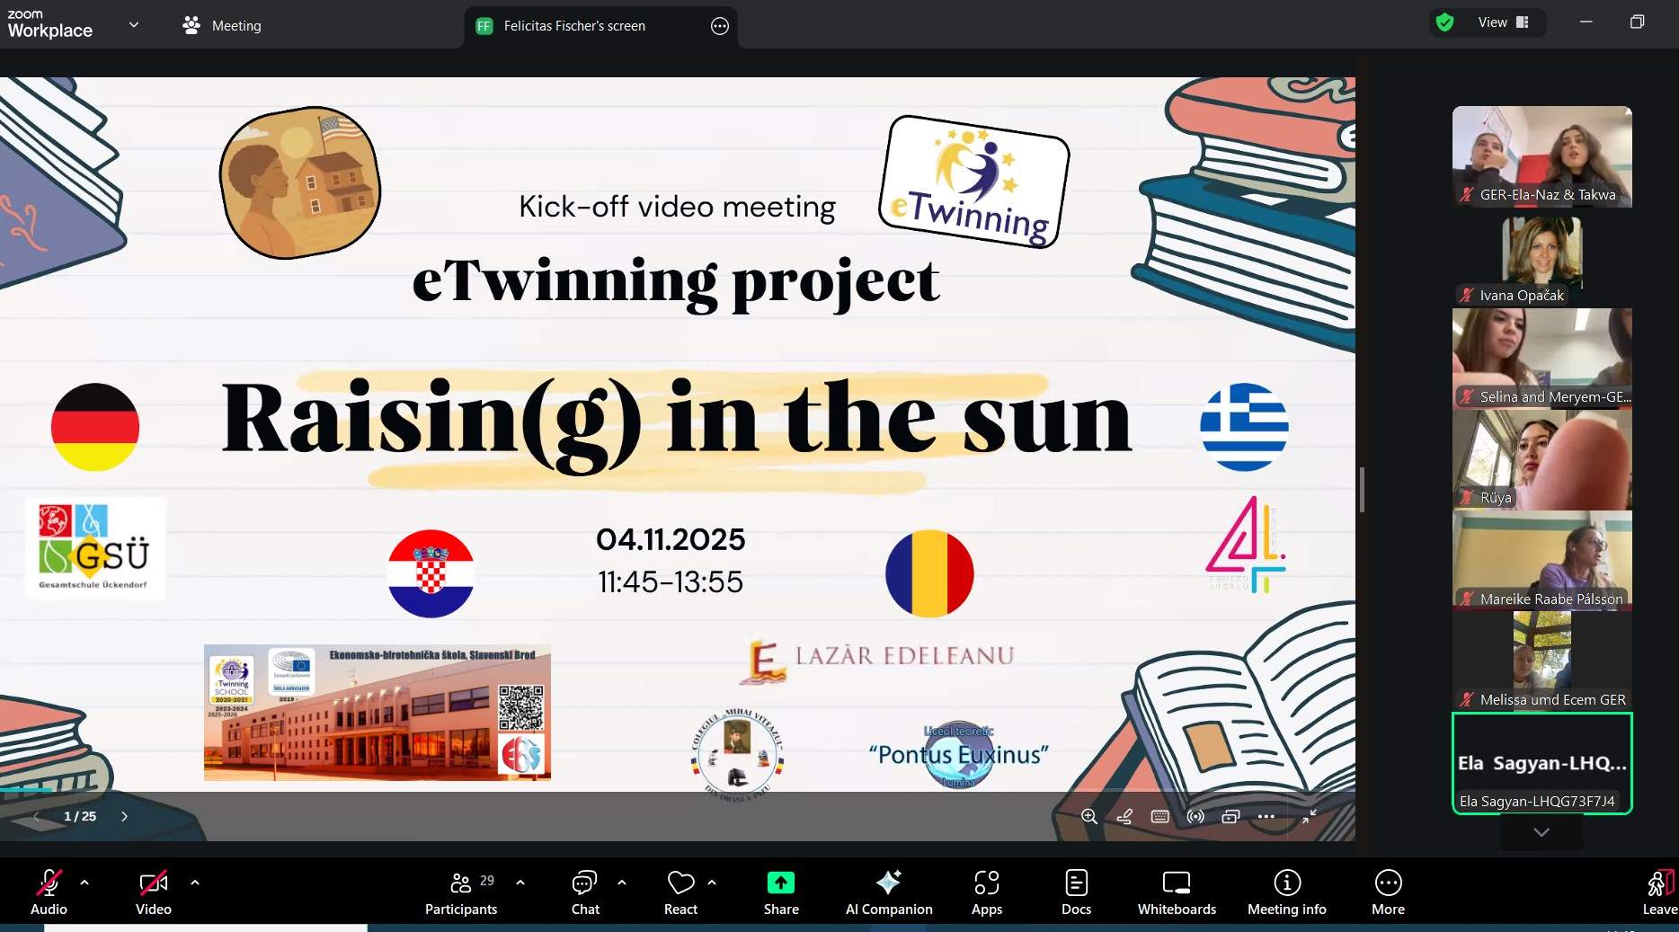
Task: Select the slide pen annotation tool
Action: click(x=1124, y=816)
